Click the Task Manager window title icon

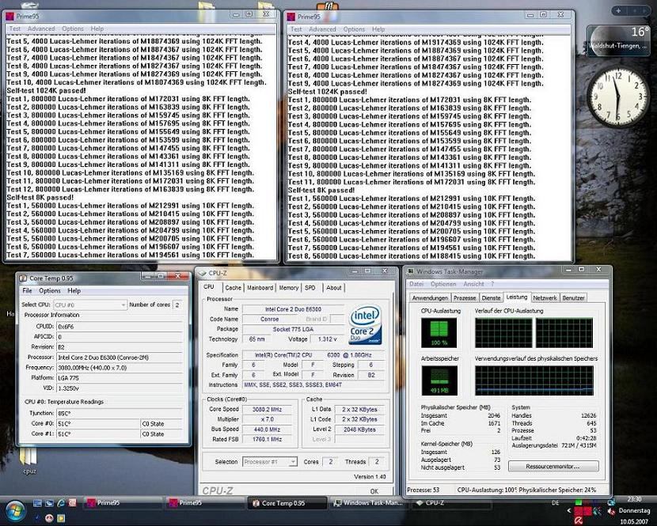[x=411, y=271]
